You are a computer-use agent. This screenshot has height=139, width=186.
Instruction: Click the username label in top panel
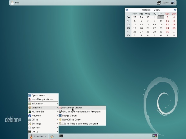(17, 2)
